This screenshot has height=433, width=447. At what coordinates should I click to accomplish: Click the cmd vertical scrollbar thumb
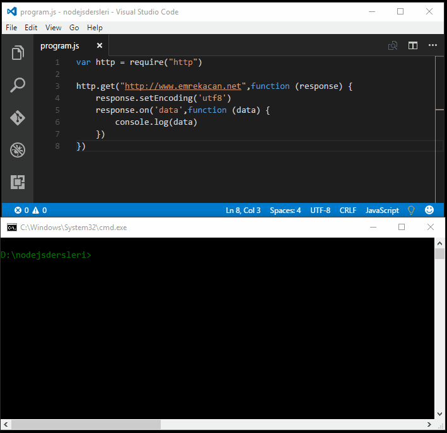click(x=439, y=253)
